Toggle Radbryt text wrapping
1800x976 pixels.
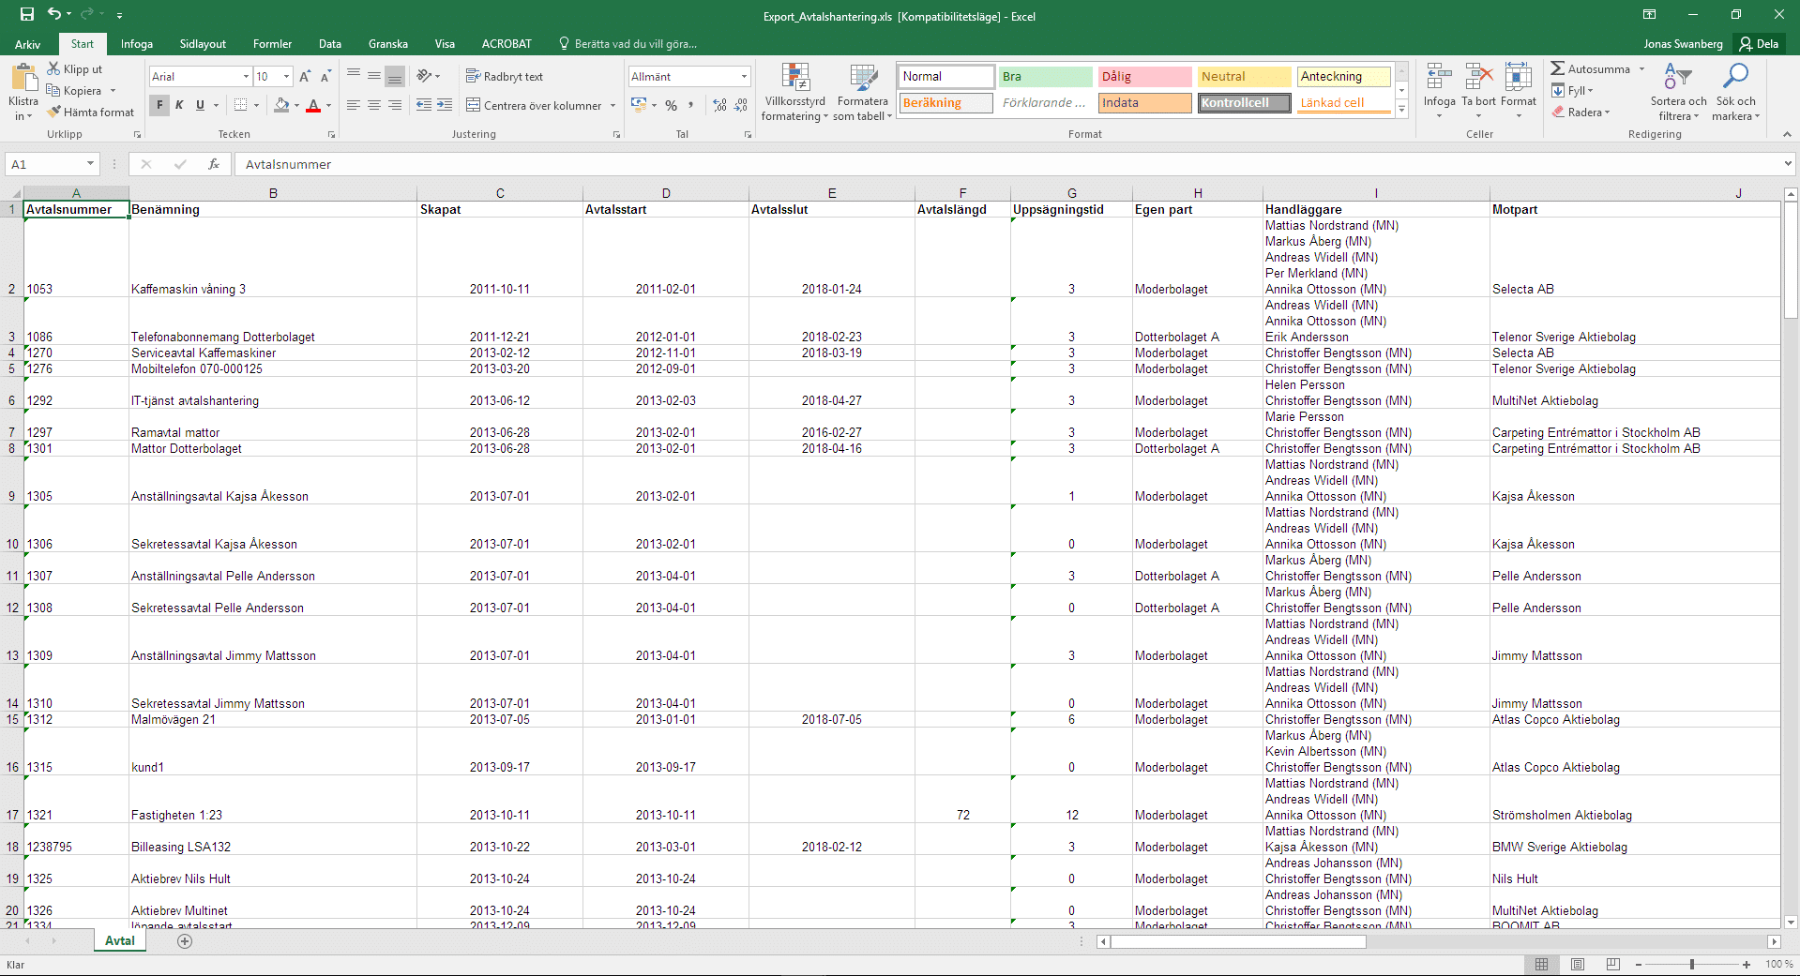click(504, 77)
